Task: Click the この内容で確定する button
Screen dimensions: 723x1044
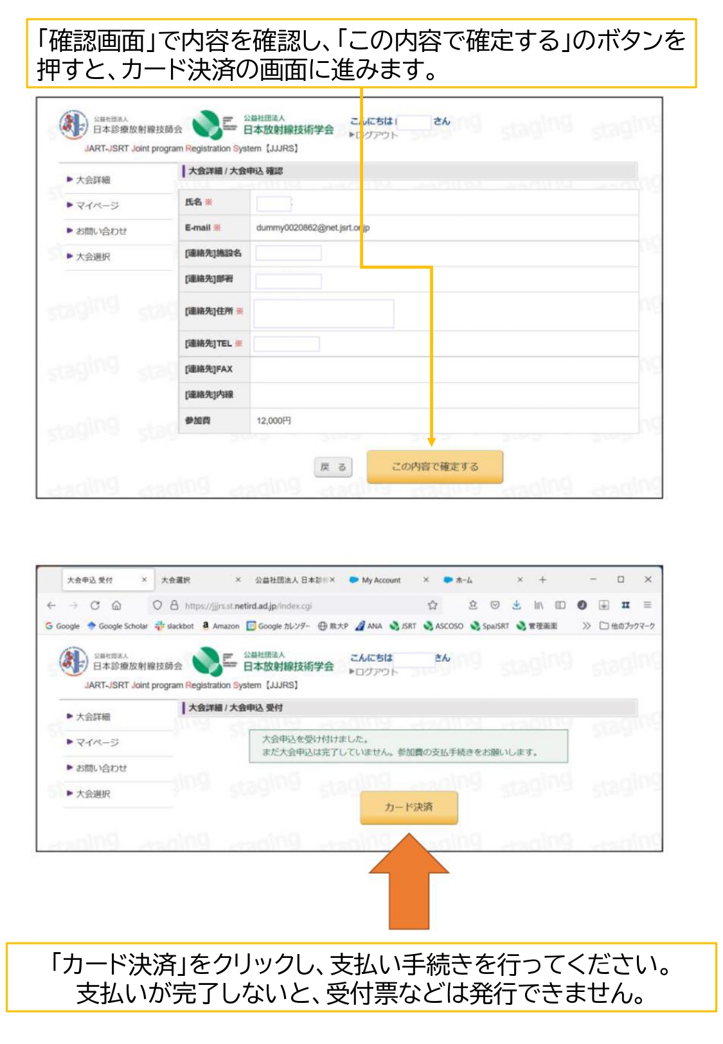Action: (434, 466)
